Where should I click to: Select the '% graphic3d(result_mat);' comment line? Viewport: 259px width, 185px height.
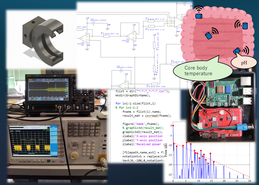[143, 128]
